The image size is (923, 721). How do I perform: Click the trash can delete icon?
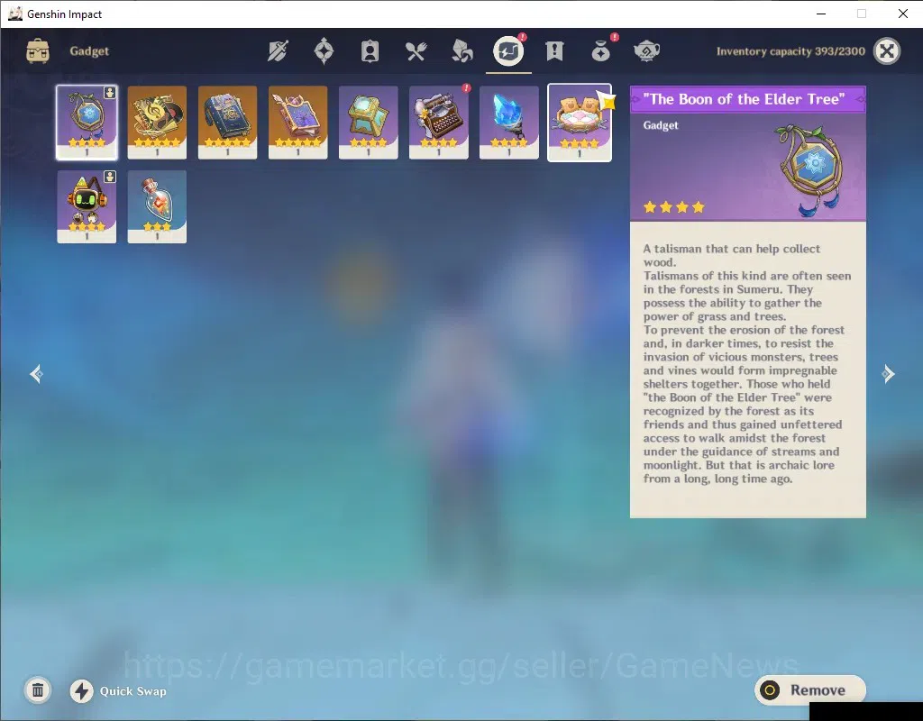[x=38, y=690]
